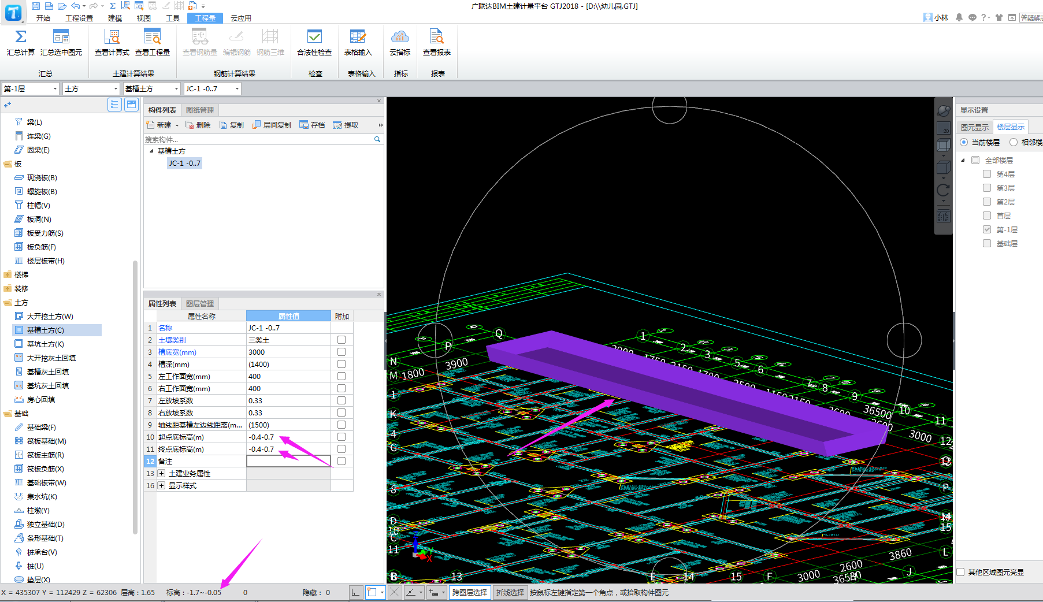Collapse the 基槽土方 tree node in component list
The image size is (1043, 602).
coord(151,151)
